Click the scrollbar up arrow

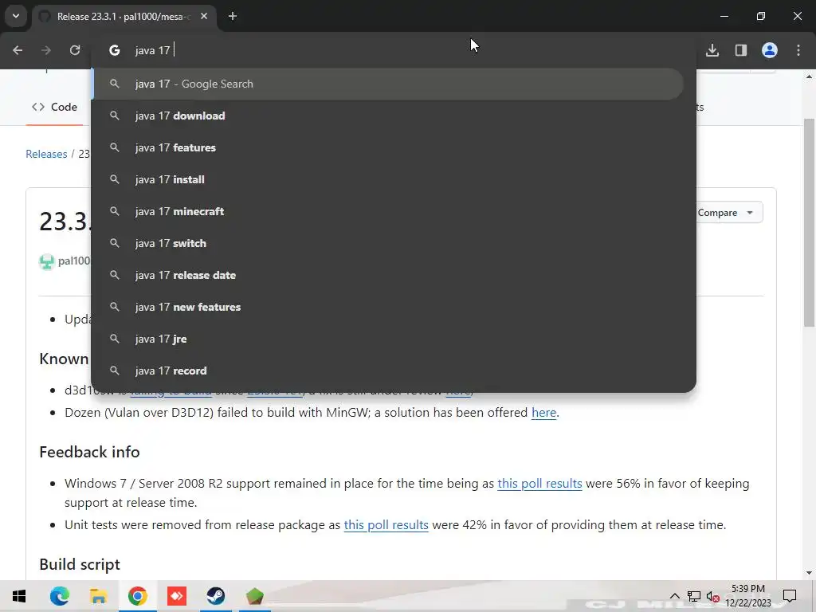point(809,76)
